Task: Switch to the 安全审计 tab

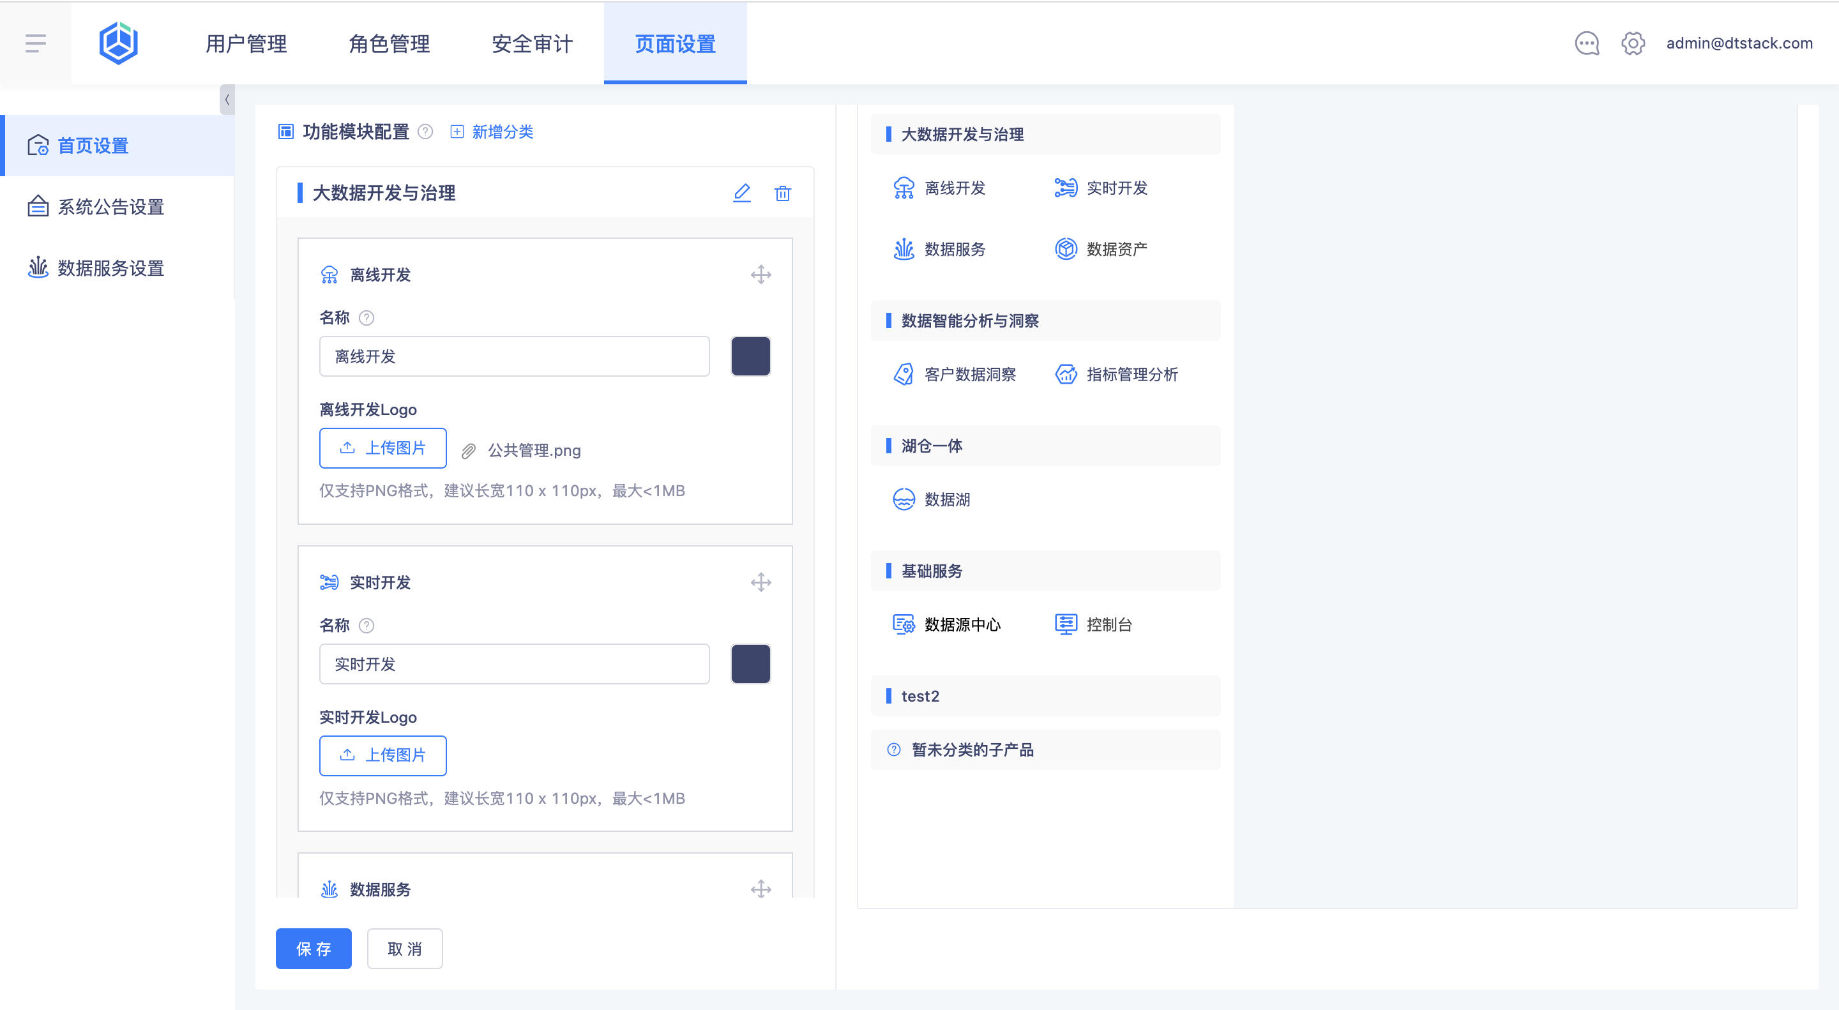Action: coord(532,43)
